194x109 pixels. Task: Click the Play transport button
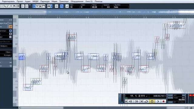(x=158, y=101)
